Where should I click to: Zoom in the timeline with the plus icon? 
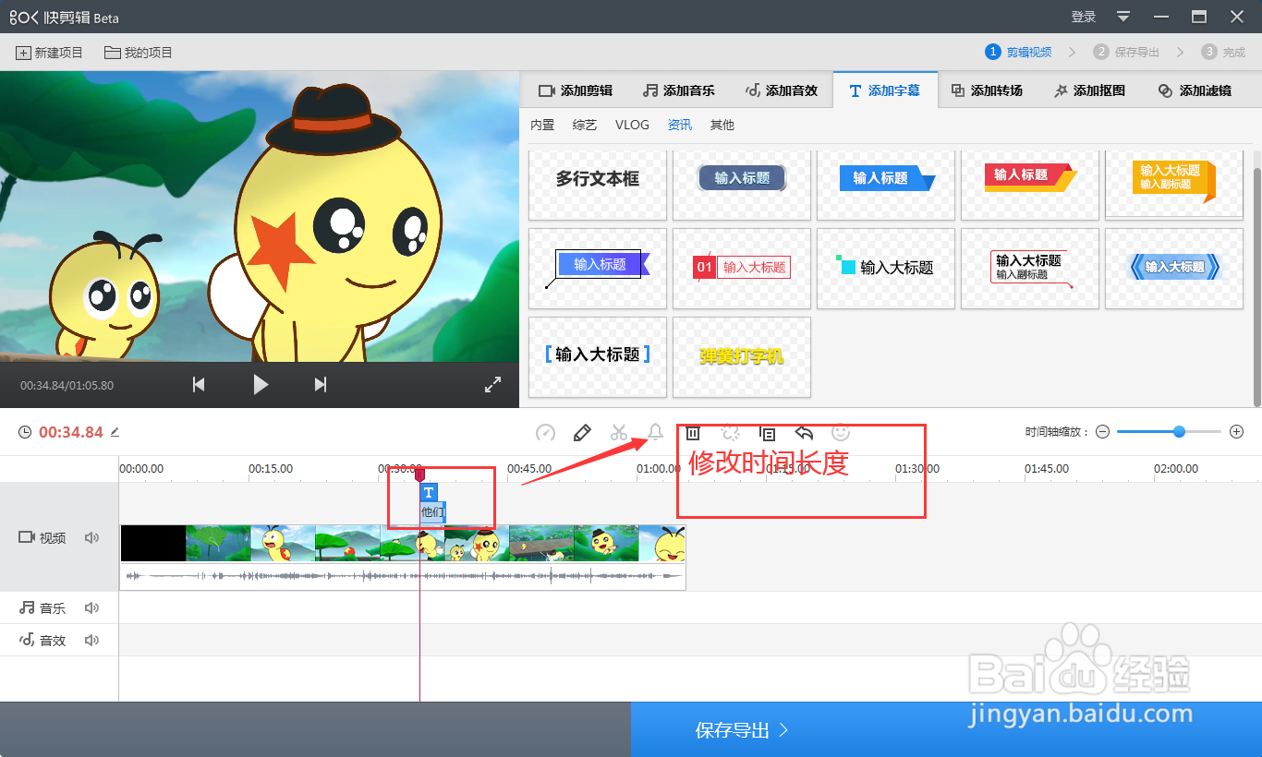pyautogui.click(x=1237, y=432)
